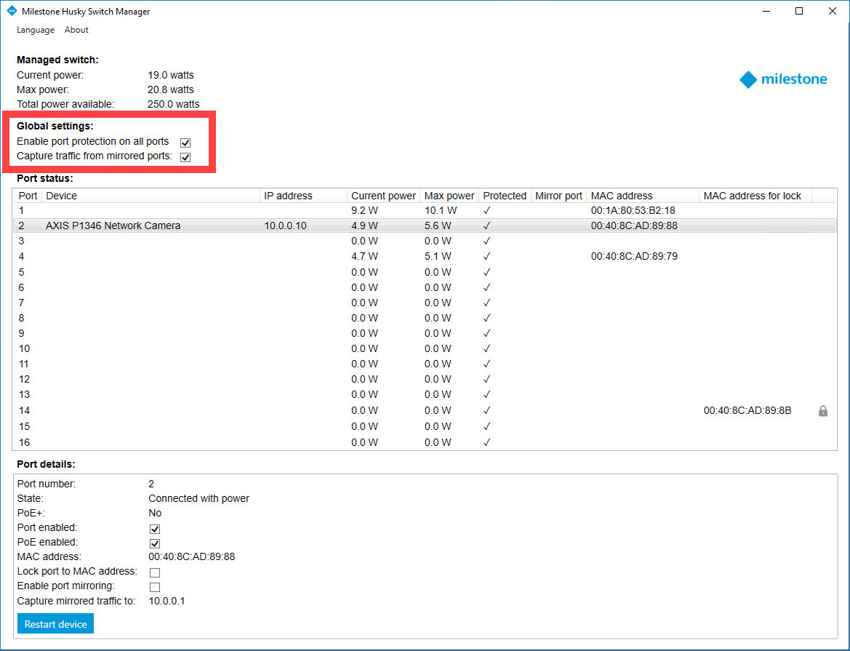Disable port protection on all ports
Image resolution: width=850 pixels, height=651 pixels.
(185, 143)
